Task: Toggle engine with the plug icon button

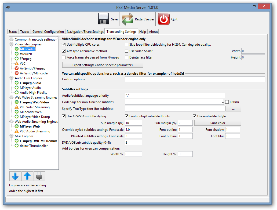Action: [x=39, y=176]
